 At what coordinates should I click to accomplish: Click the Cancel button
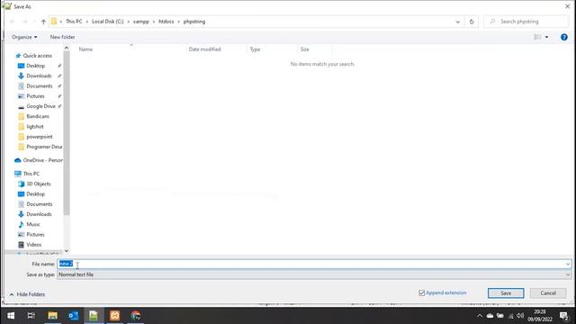pyautogui.click(x=548, y=293)
